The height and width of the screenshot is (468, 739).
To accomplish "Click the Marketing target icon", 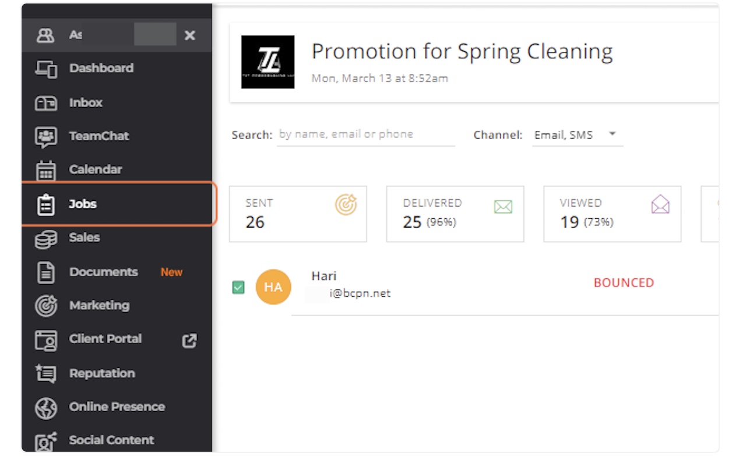I will pos(46,306).
